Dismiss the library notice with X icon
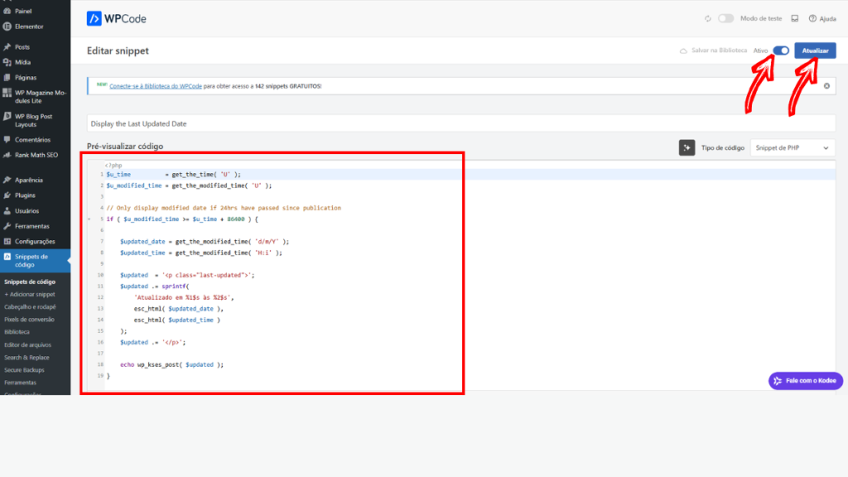 point(826,85)
